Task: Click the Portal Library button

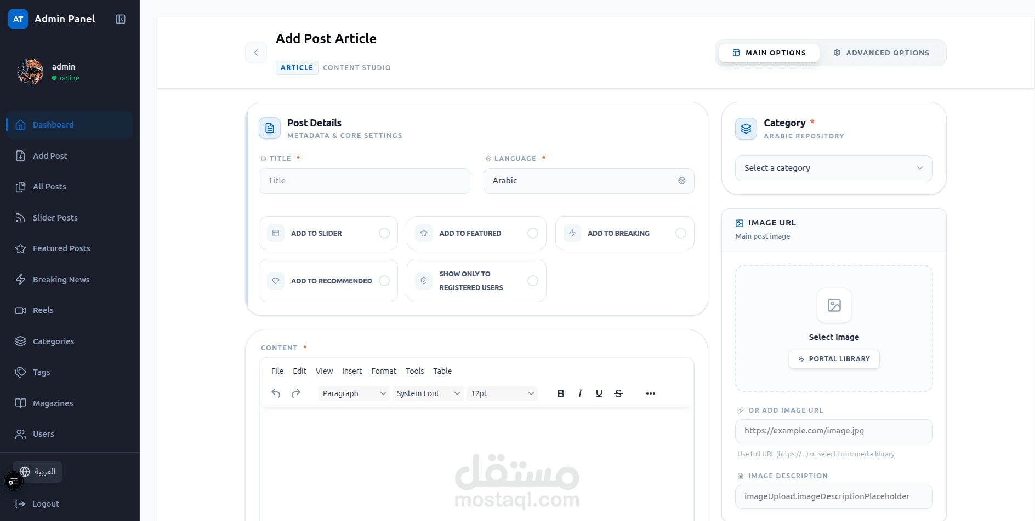Action: (834, 359)
